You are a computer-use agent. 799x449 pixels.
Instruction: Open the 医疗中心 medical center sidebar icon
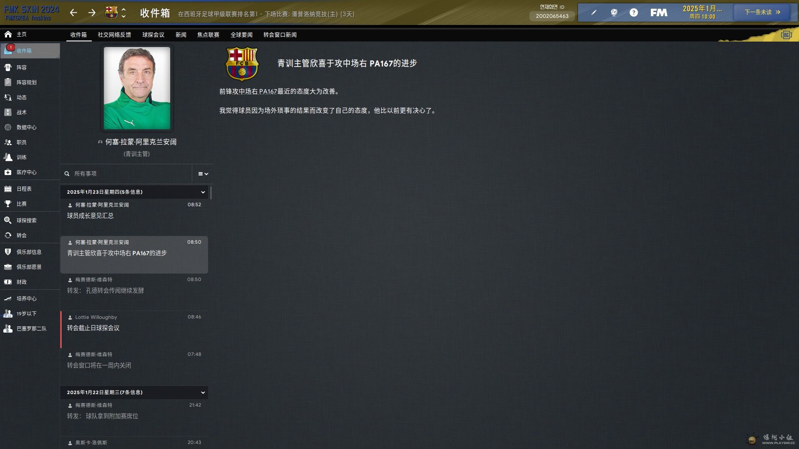tap(8, 172)
